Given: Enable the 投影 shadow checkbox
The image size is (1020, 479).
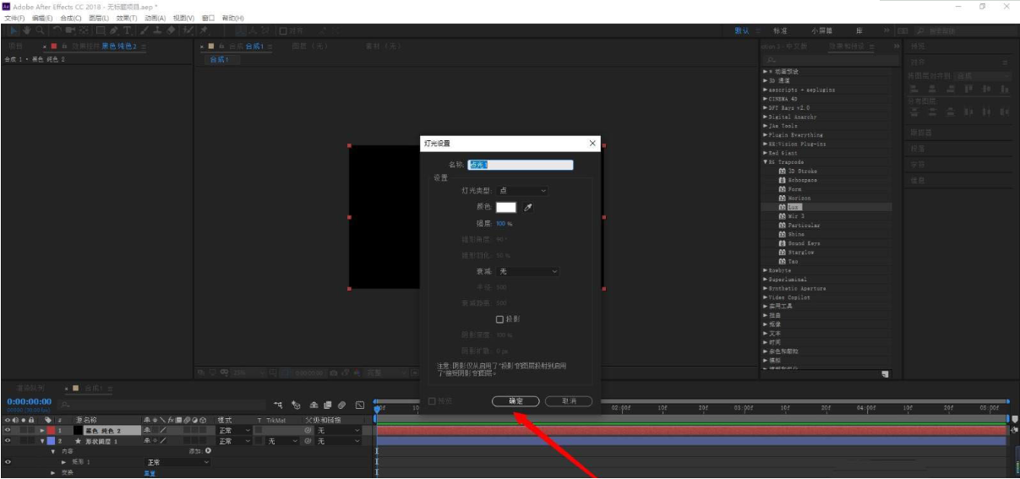Looking at the screenshot, I should [x=499, y=319].
